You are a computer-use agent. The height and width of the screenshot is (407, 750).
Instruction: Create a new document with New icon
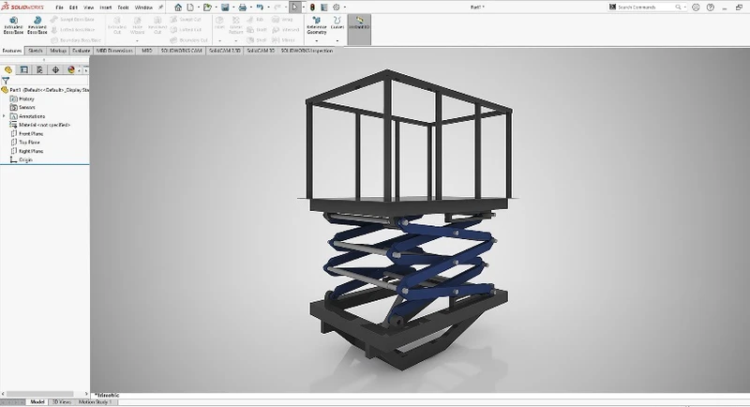point(190,8)
